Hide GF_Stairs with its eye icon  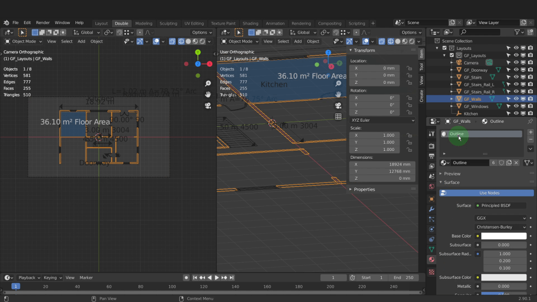click(x=516, y=77)
